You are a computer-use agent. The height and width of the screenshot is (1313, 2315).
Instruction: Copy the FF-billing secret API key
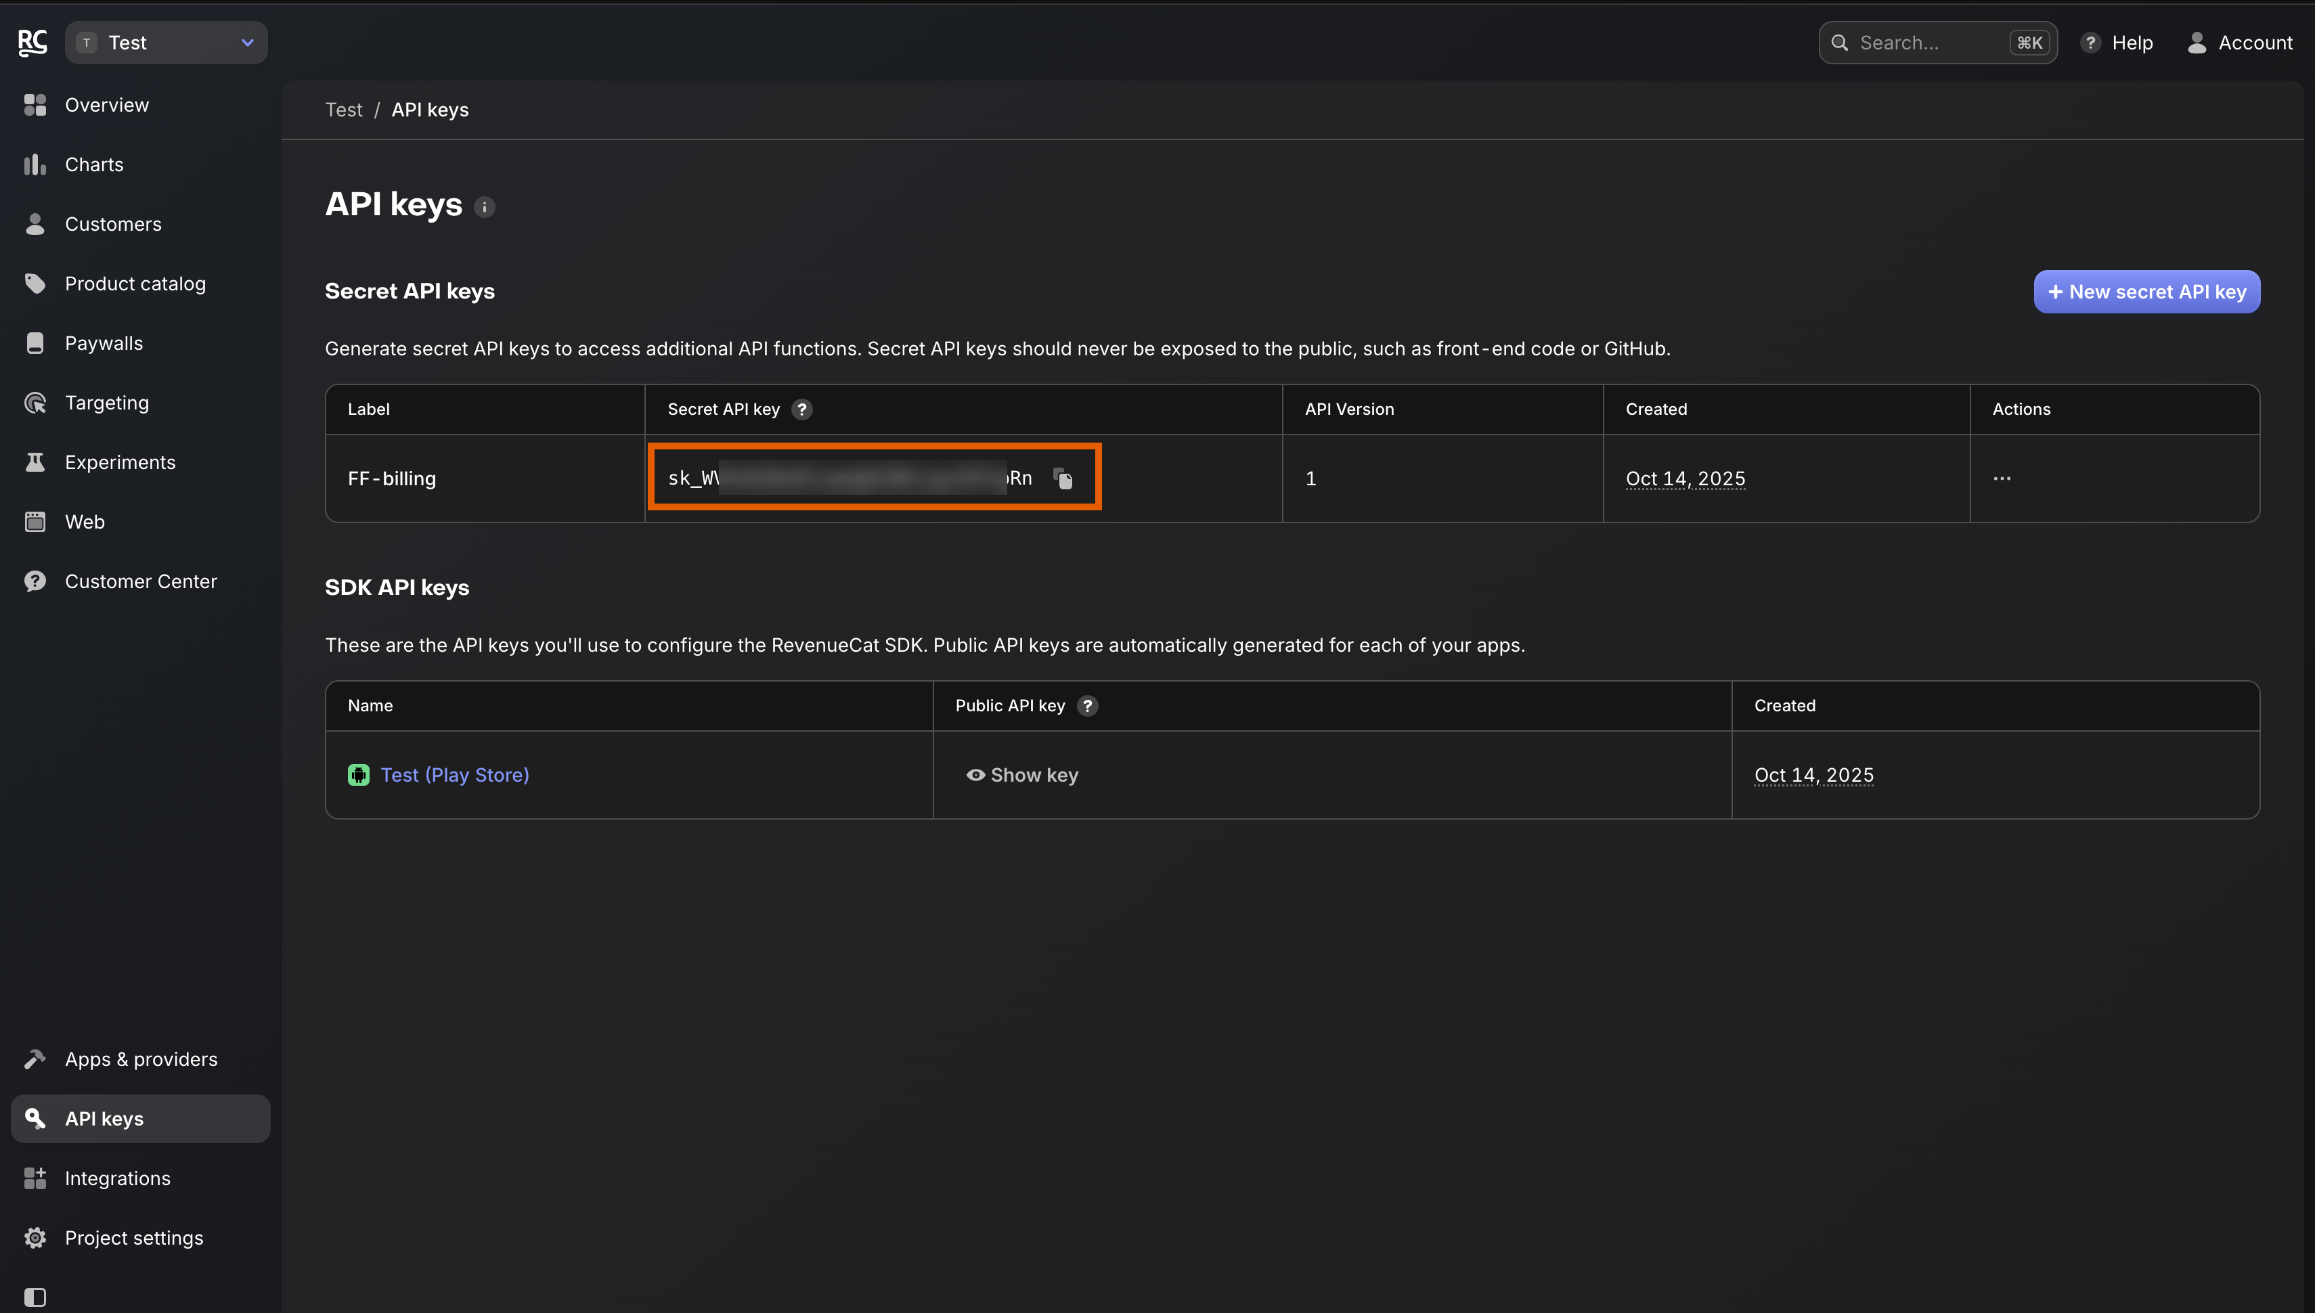point(1064,479)
